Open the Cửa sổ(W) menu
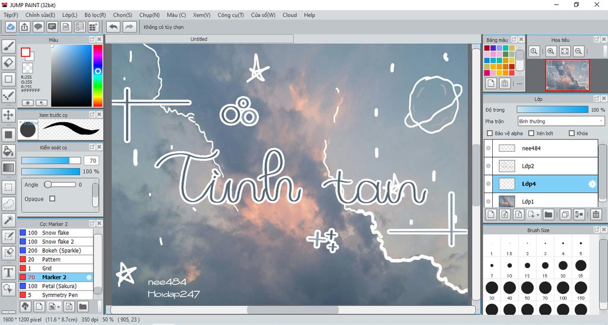Screen dimensions: 608x325 click(x=263, y=15)
